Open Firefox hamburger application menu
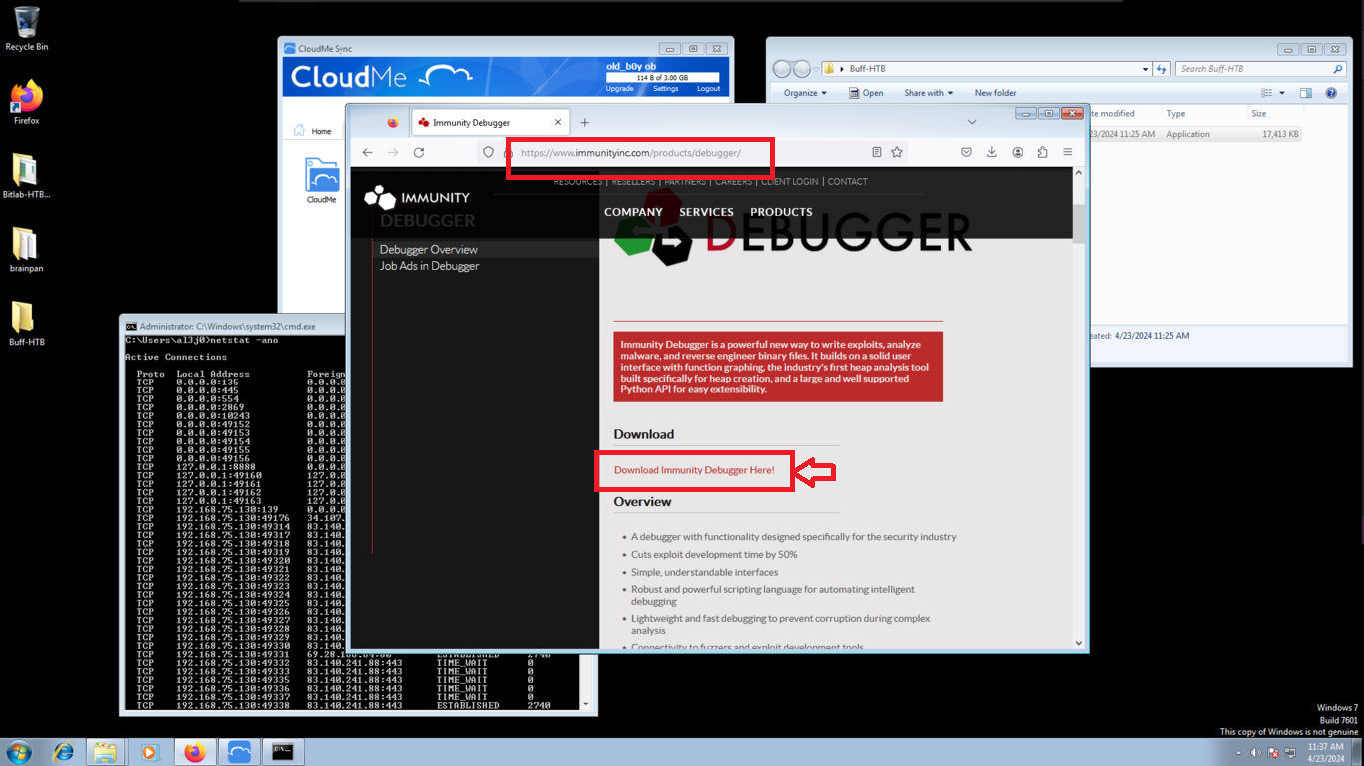The image size is (1364, 766). (x=1068, y=152)
